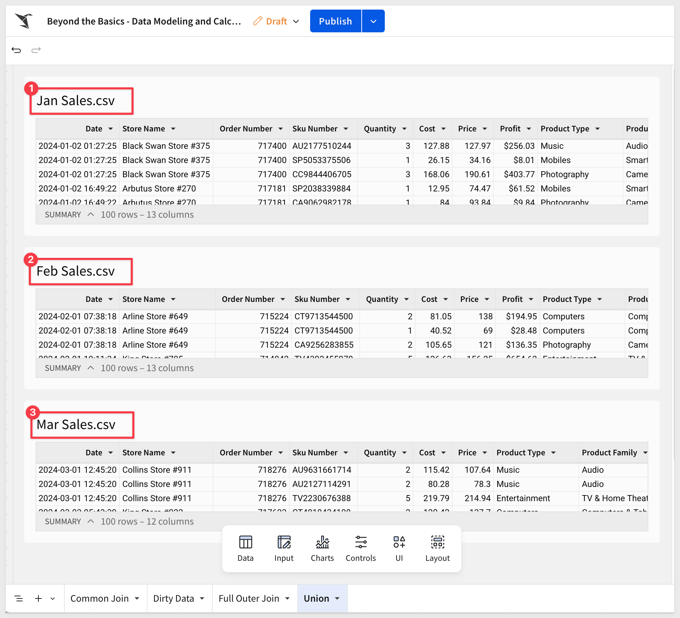Select Order Number header in Feb Sales
Image resolution: width=680 pixels, height=618 pixels.
(x=248, y=299)
